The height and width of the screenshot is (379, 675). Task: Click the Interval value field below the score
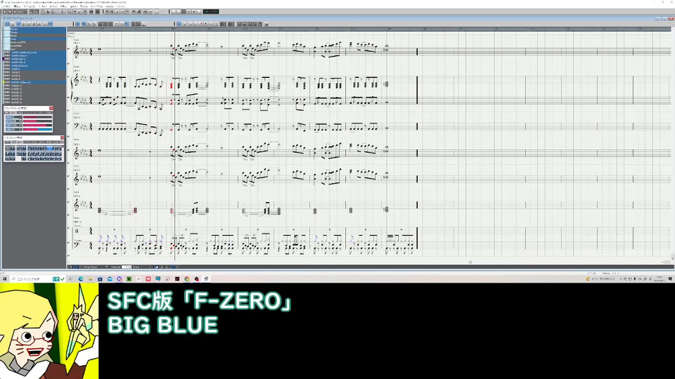click(x=126, y=267)
